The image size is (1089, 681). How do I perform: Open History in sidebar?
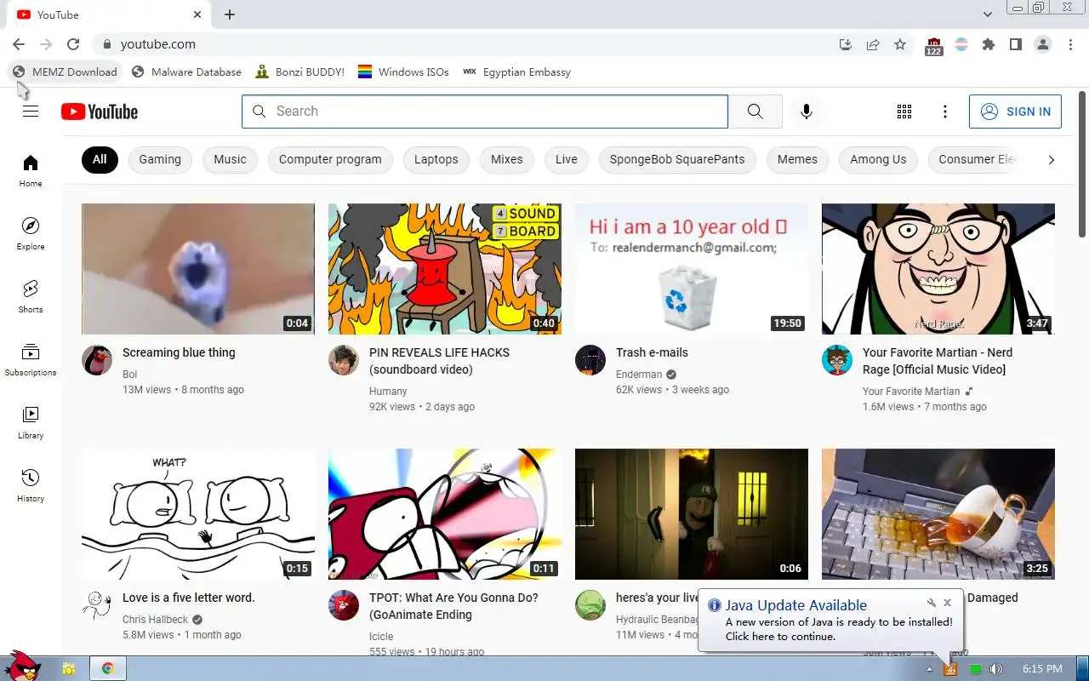tap(31, 485)
